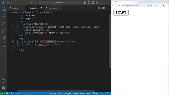
Task: Open browser three-dot menu
Action: tap(167, 6)
